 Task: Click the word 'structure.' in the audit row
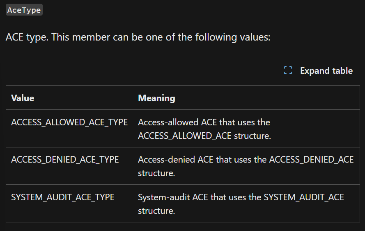click(156, 211)
